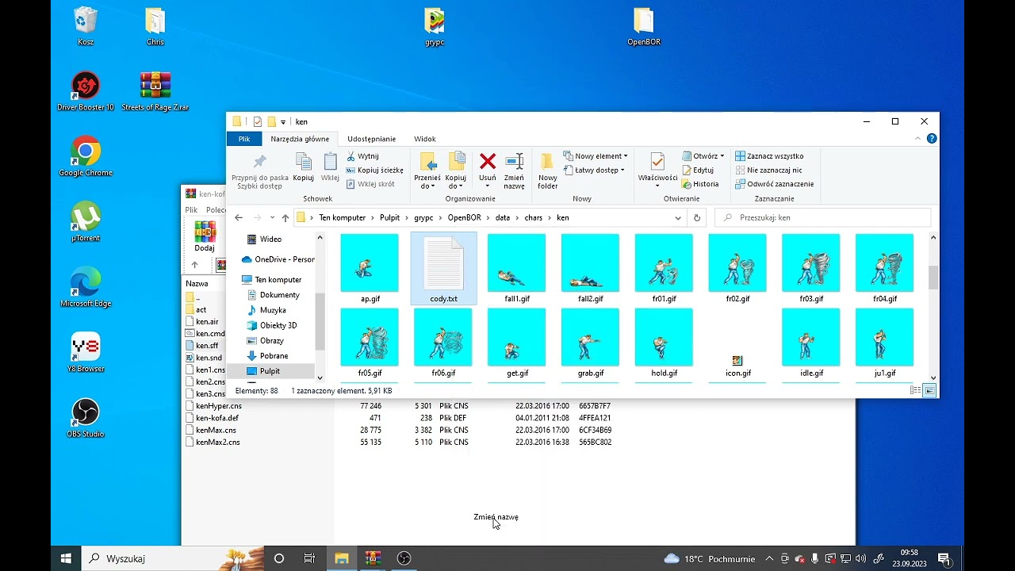The height and width of the screenshot is (571, 1015).
Task: Select the fall1.gif thumbnail
Action: (x=517, y=269)
